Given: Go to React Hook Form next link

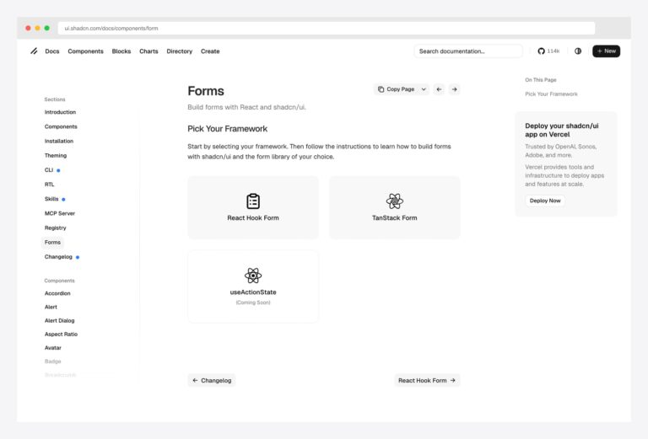Looking at the screenshot, I should [x=427, y=380].
